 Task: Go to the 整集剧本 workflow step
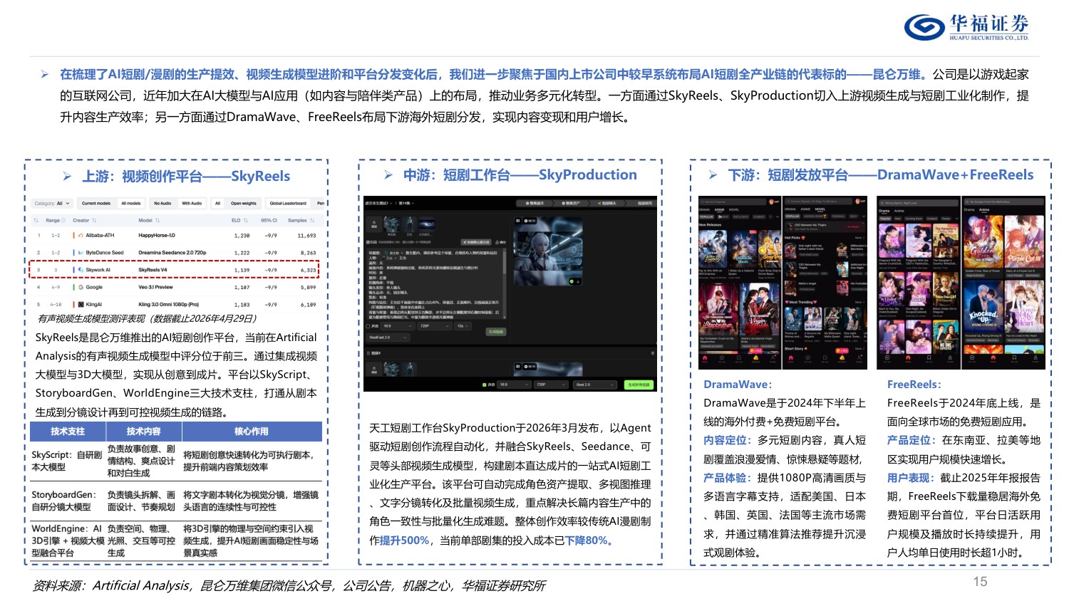pos(534,203)
